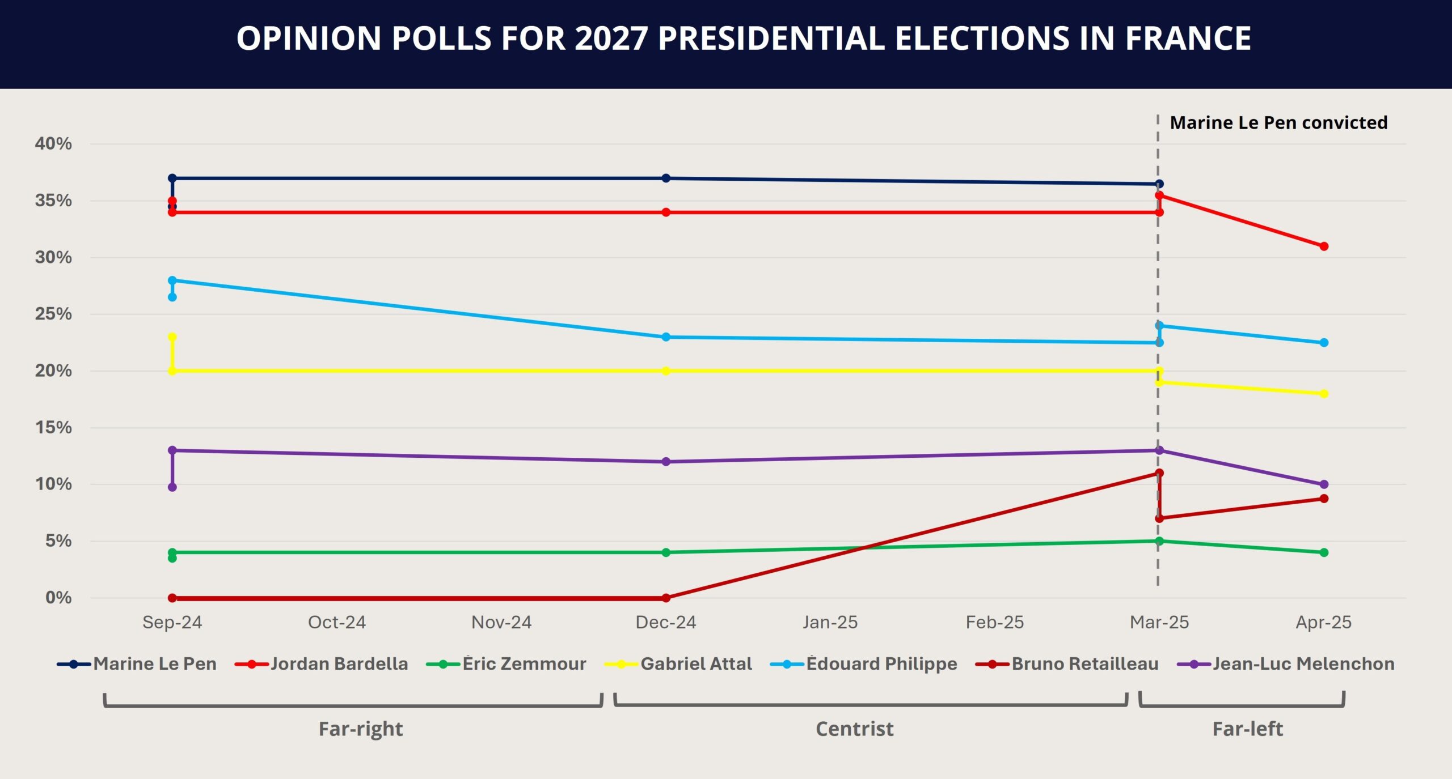Click Jordan Bardella's Apr-25 data point
The height and width of the screenshot is (779, 1452).
pyautogui.click(x=1324, y=246)
